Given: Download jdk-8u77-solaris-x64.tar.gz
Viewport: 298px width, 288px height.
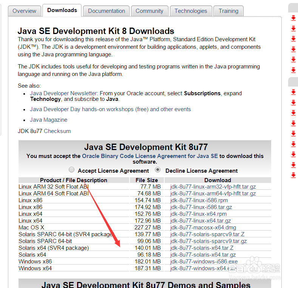Looking at the screenshot, I should pyautogui.click(x=203, y=255).
